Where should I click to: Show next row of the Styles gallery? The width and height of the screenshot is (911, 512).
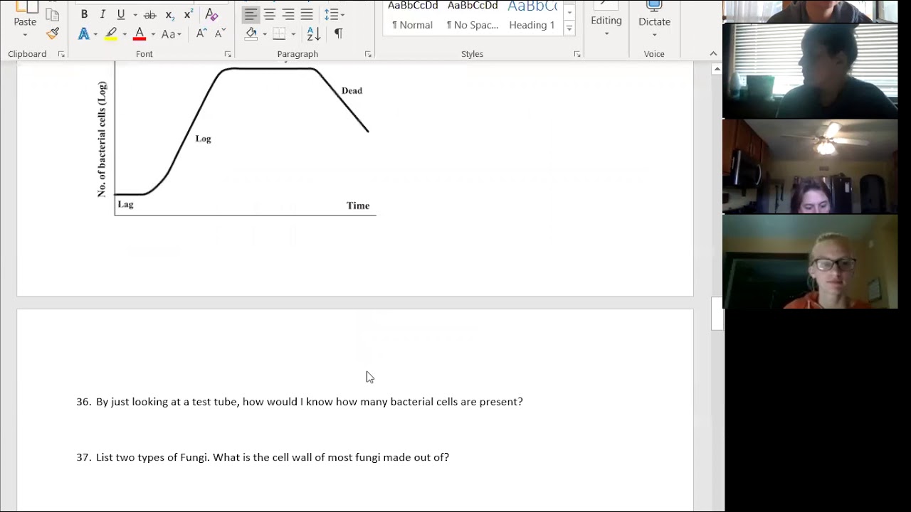(569, 14)
